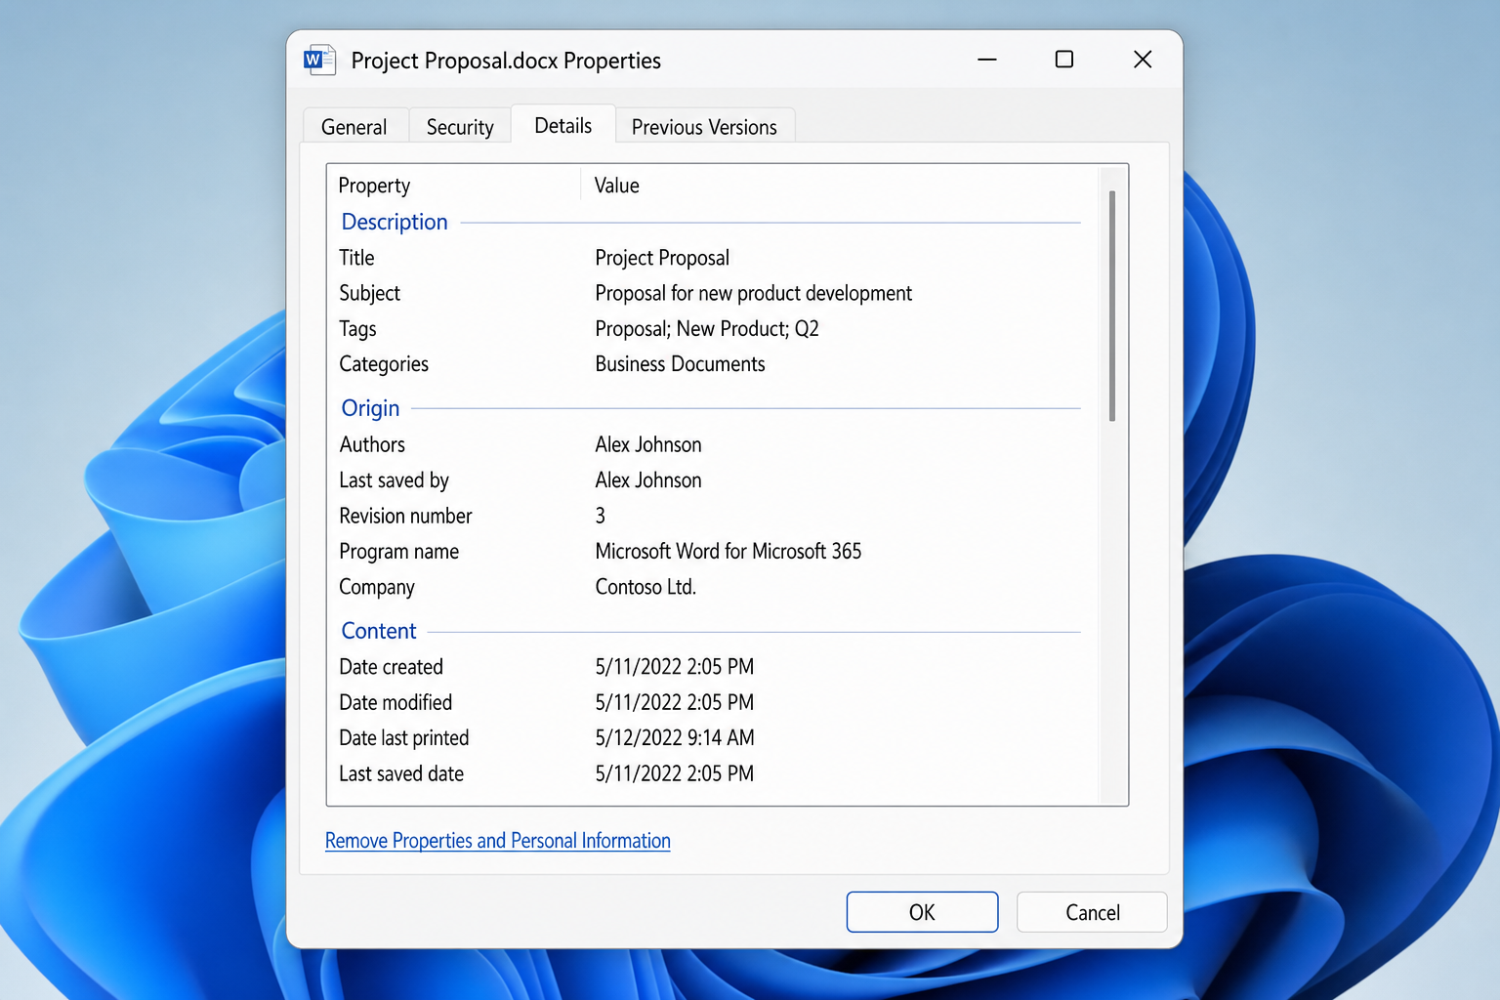Image resolution: width=1500 pixels, height=1000 pixels.
Task: Click the Cancel button
Action: pyautogui.click(x=1092, y=912)
